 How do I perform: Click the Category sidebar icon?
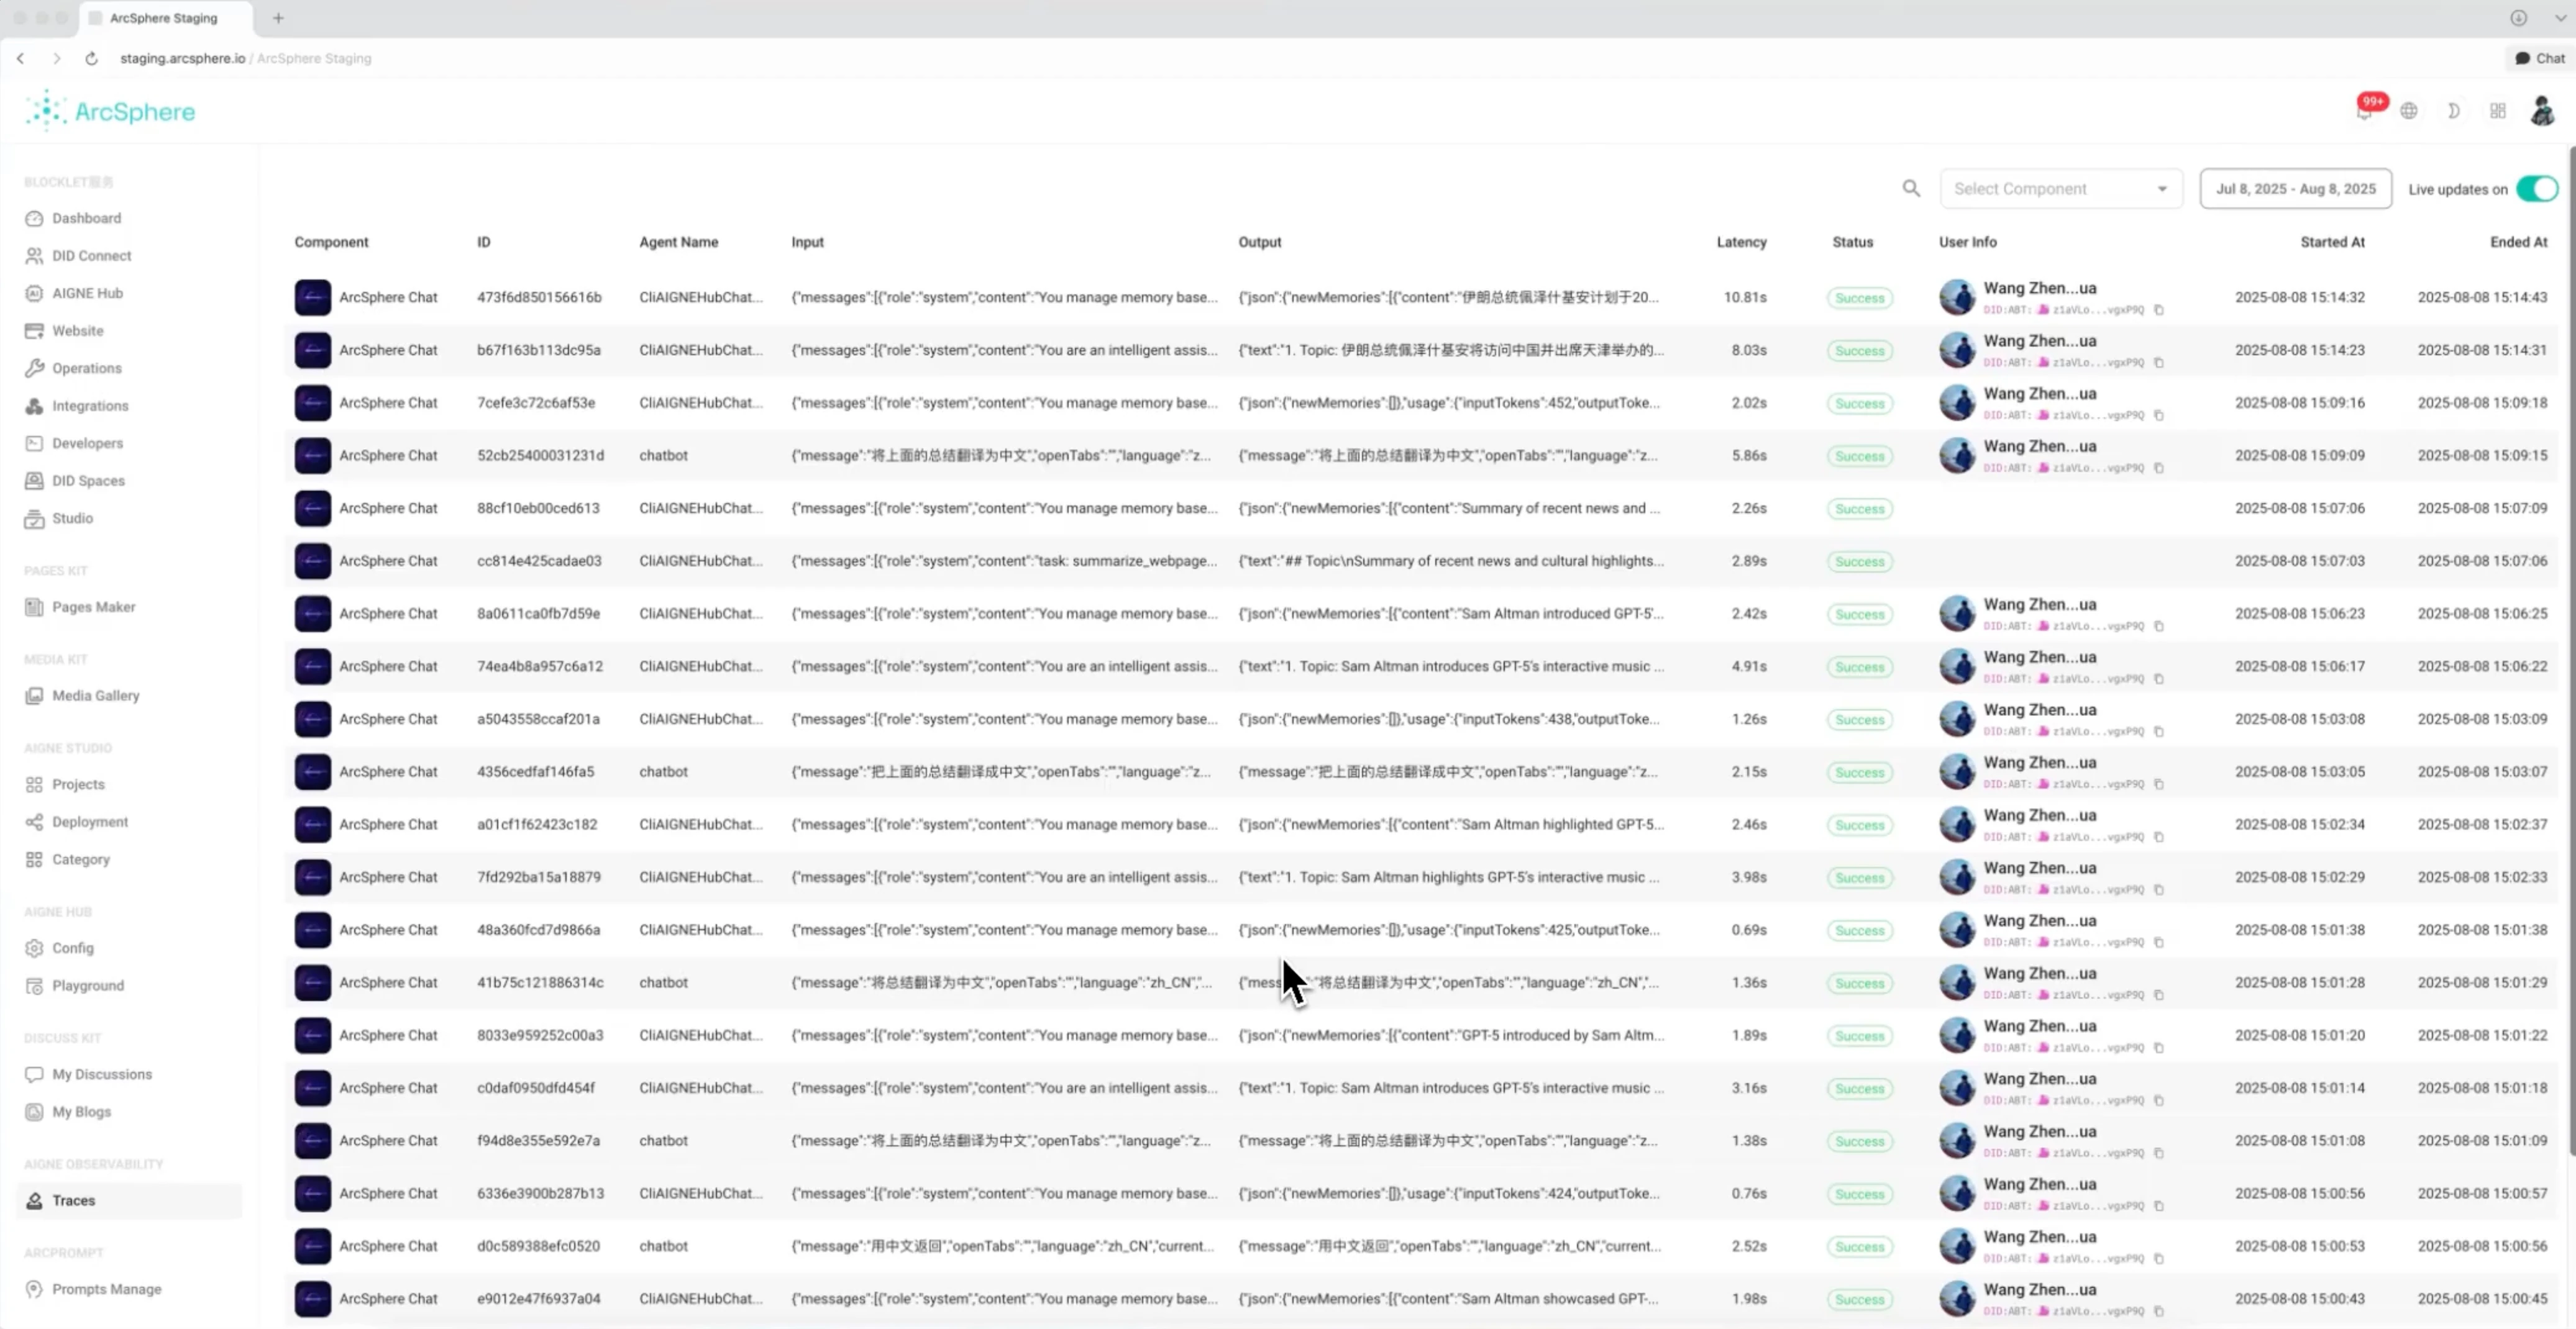pyautogui.click(x=34, y=860)
